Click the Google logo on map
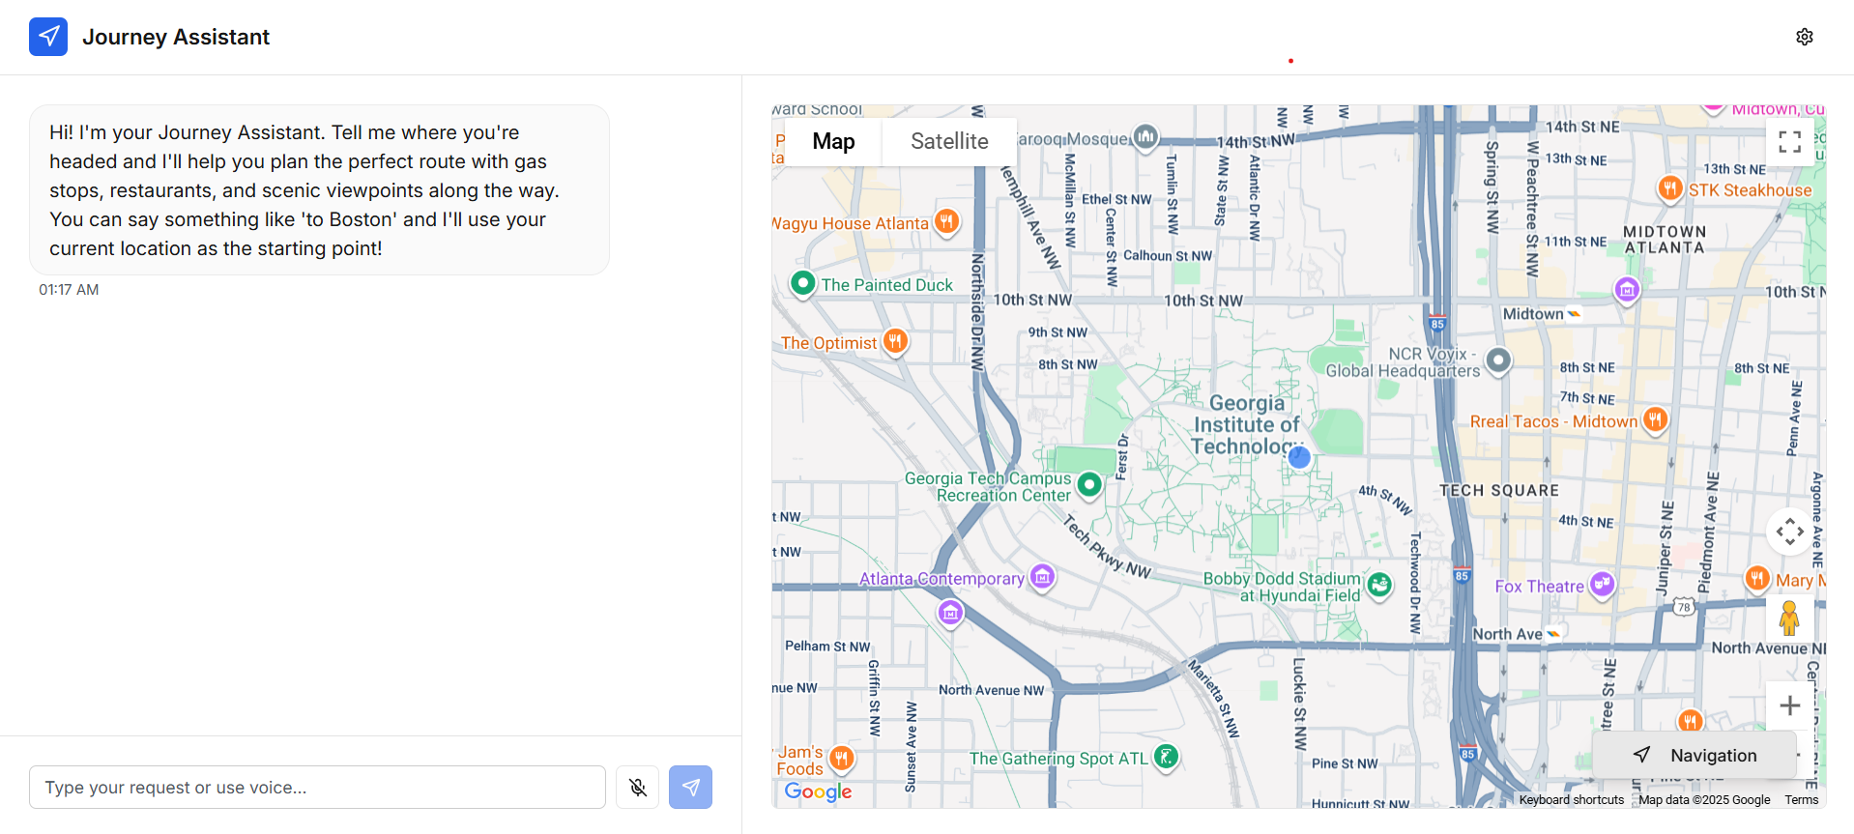Image resolution: width=1854 pixels, height=834 pixels. (818, 791)
